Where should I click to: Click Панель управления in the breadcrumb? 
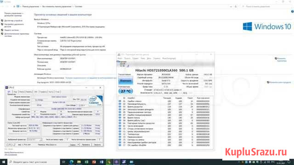(x=31, y=6)
